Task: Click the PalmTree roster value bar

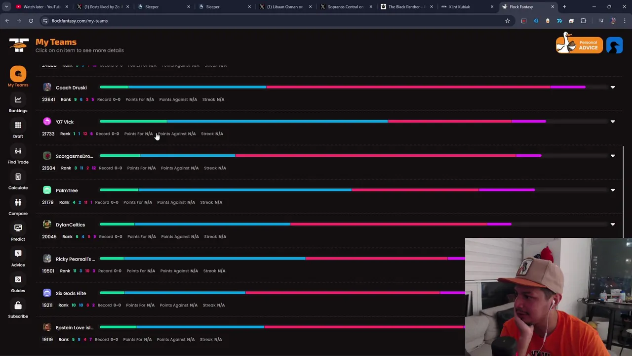Action: point(317,190)
